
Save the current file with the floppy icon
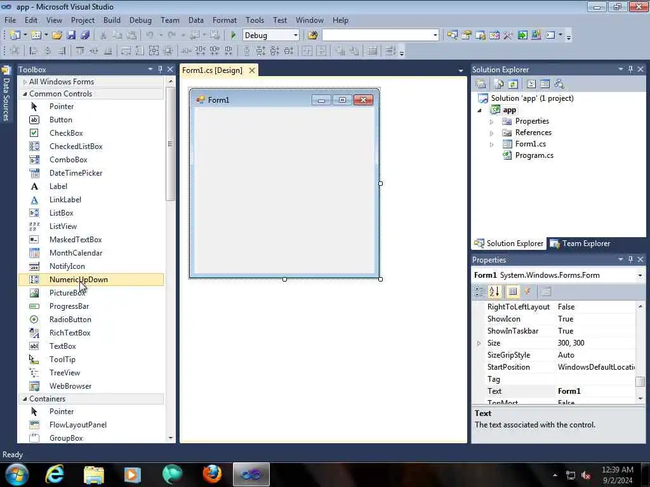click(x=71, y=36)
